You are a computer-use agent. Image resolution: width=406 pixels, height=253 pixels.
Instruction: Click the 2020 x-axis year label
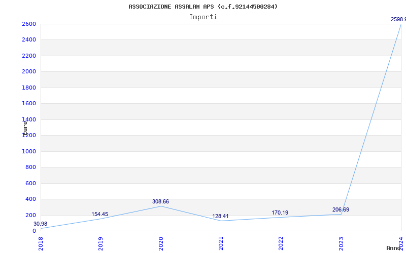[x=161, y=244]
